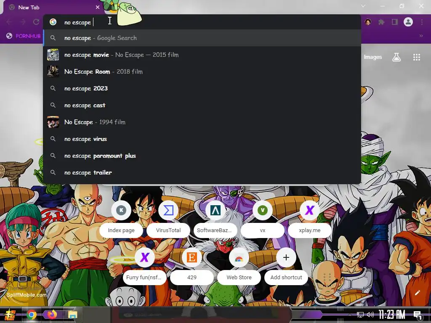Click the address bar with 'no escape' text
The height and width of the screenshot is (323, 431).
[202, 22]
